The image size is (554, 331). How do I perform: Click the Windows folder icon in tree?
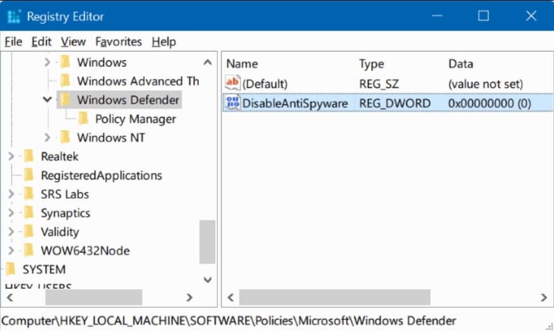pyautogui.click(x=65, y=62)
